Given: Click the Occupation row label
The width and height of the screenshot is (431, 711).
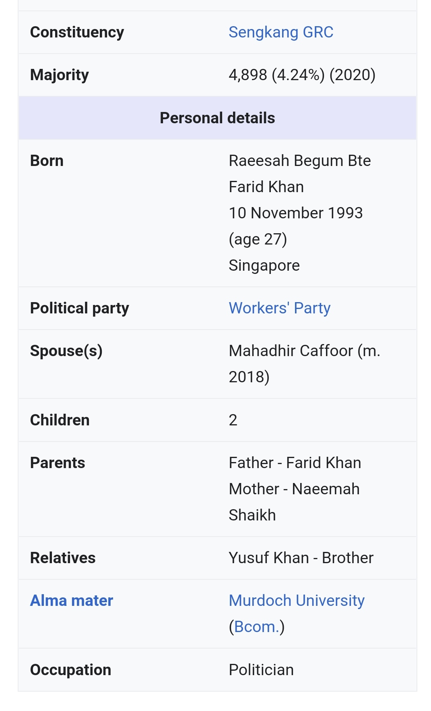Looking at the screenshot, I should (x=70, y=670).
